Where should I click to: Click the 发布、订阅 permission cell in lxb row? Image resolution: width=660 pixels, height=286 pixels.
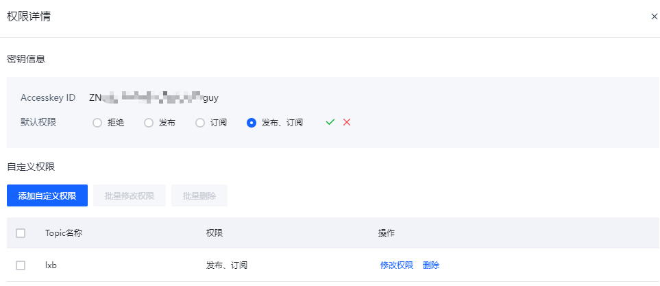226,265
